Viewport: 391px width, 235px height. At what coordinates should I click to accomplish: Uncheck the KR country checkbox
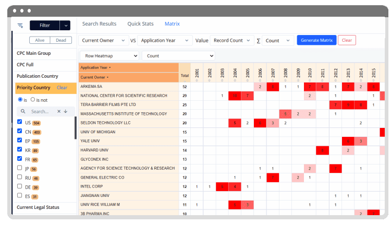[x=20, y=149]
